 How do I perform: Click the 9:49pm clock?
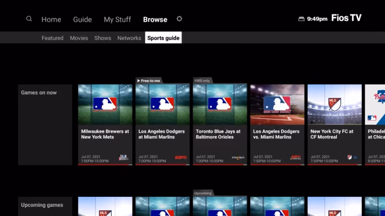click(x=317, y=19)
